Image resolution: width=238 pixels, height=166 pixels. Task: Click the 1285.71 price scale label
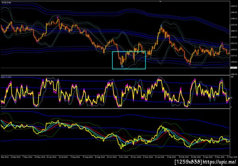tap(234, 31)
